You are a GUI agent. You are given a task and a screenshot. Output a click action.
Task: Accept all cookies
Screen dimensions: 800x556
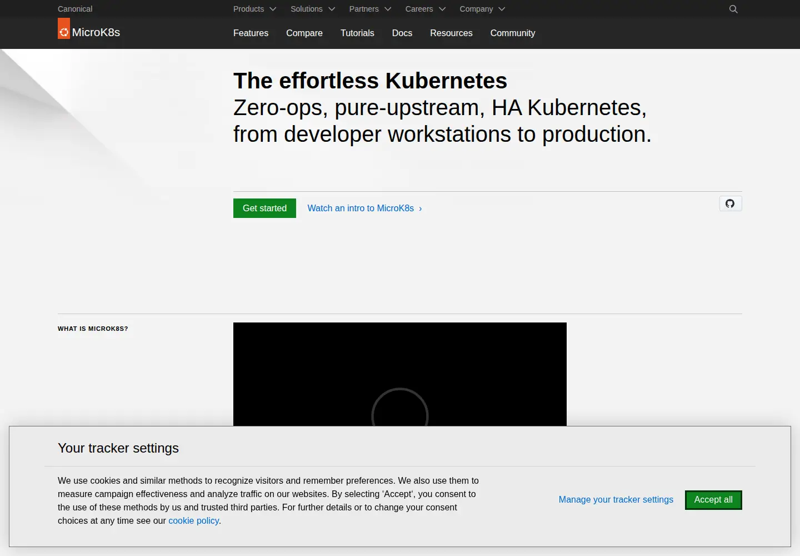(713, 500)
